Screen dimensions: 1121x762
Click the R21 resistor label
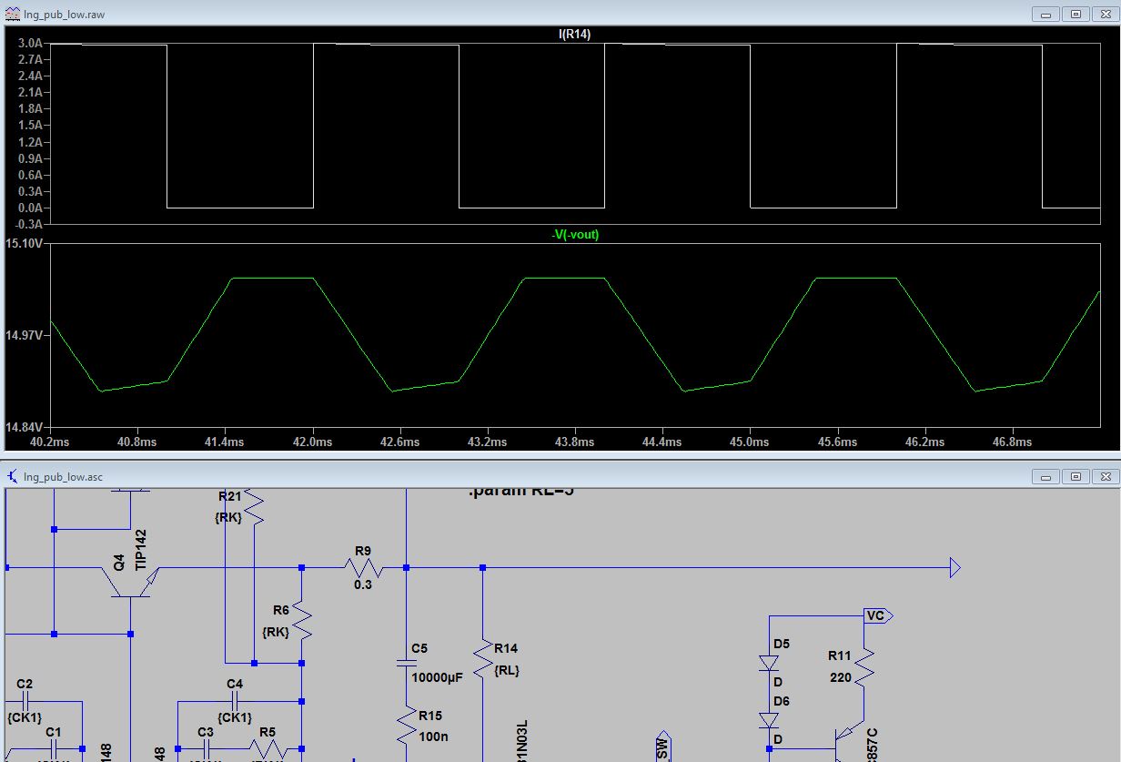[230, 496]
